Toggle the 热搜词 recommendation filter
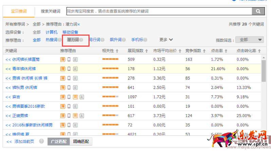The width and height of the screenshot is (271, 151). pos(51,40)
